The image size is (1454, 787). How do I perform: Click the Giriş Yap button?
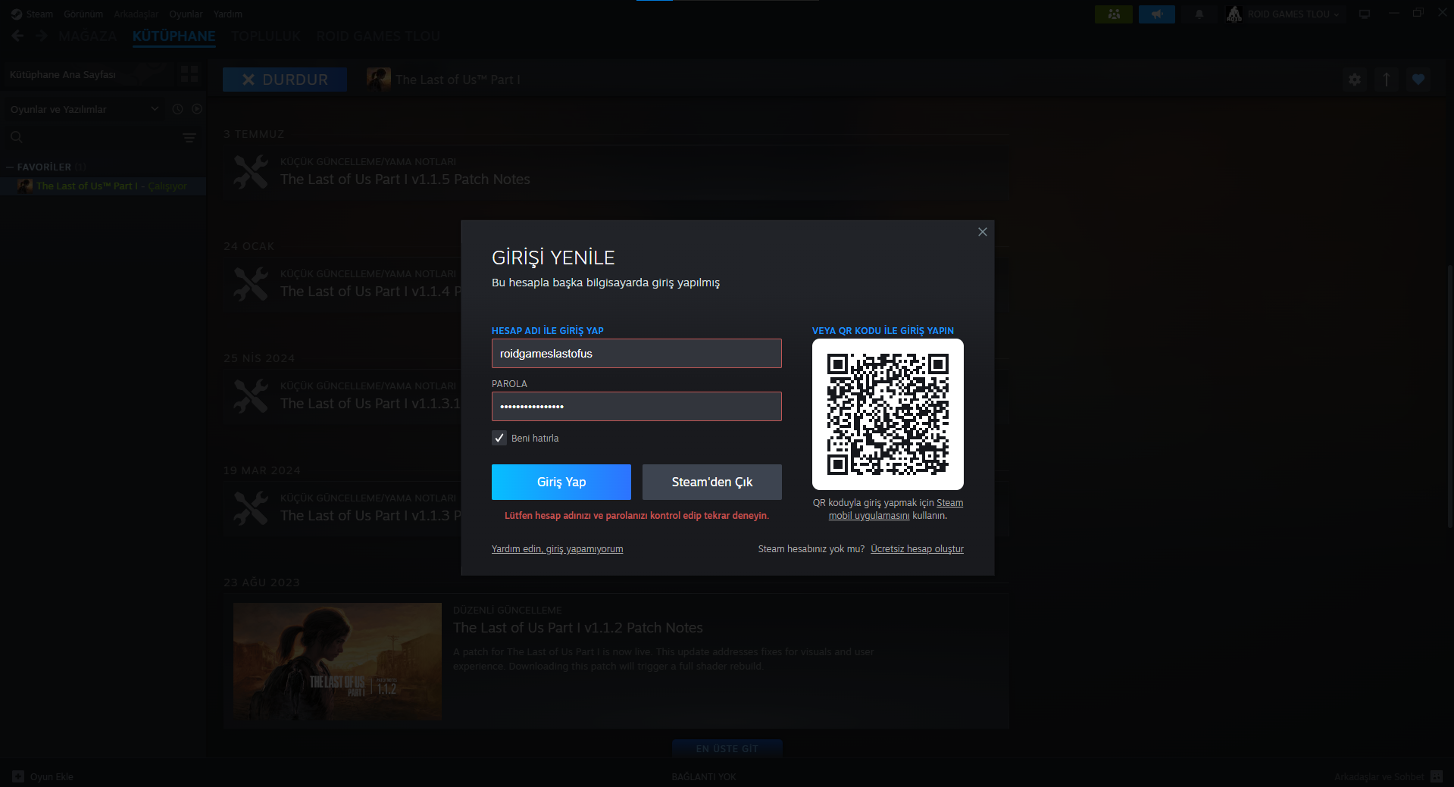[561, 482]
